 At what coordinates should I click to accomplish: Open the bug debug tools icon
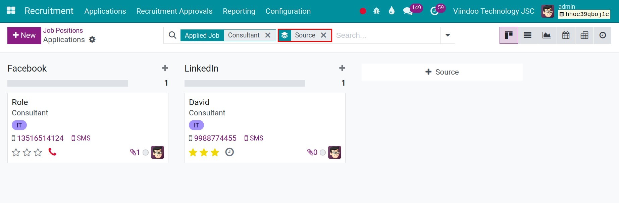376,11
